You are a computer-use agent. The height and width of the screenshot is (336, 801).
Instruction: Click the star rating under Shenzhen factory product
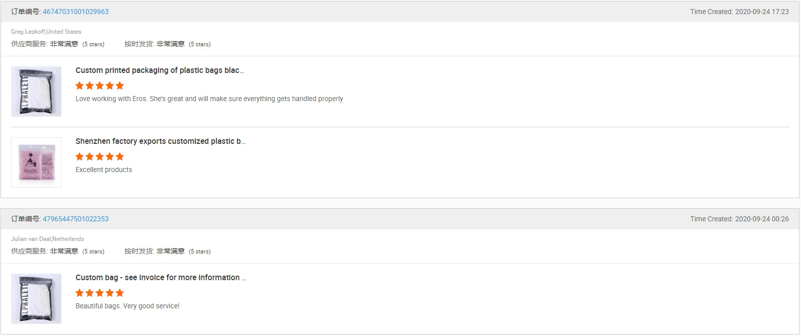(100, 156)
